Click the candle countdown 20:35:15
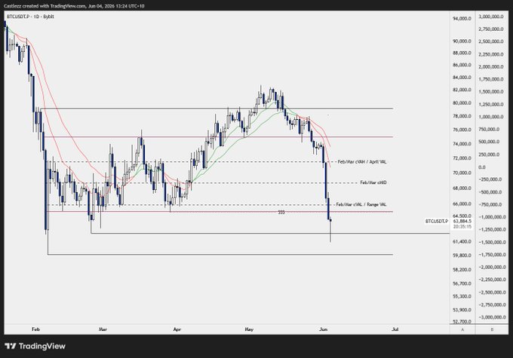The image size is (513, 358). (x=462, y=226)
